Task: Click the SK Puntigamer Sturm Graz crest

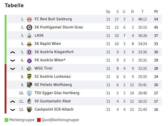Action: pyautogui.click(x=29, y=27)
